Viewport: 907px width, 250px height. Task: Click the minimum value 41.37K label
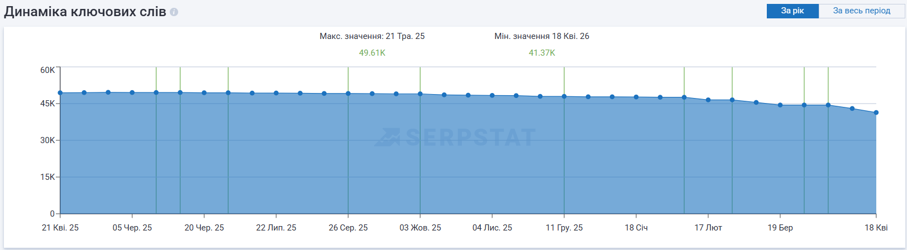542,53
